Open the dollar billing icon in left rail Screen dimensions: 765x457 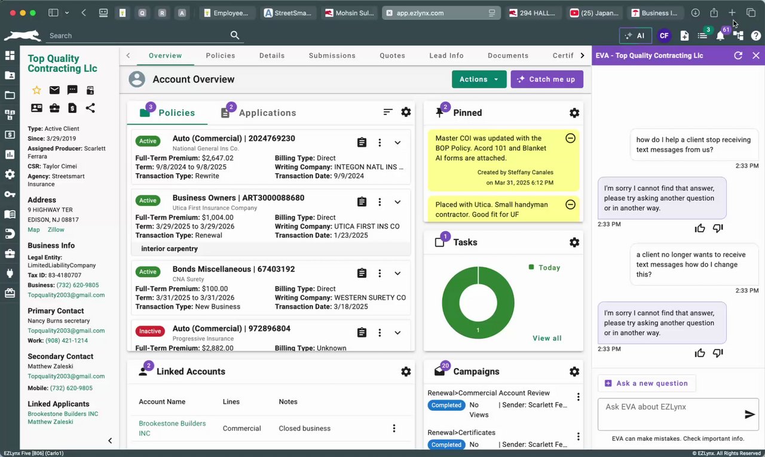[10, 134]
